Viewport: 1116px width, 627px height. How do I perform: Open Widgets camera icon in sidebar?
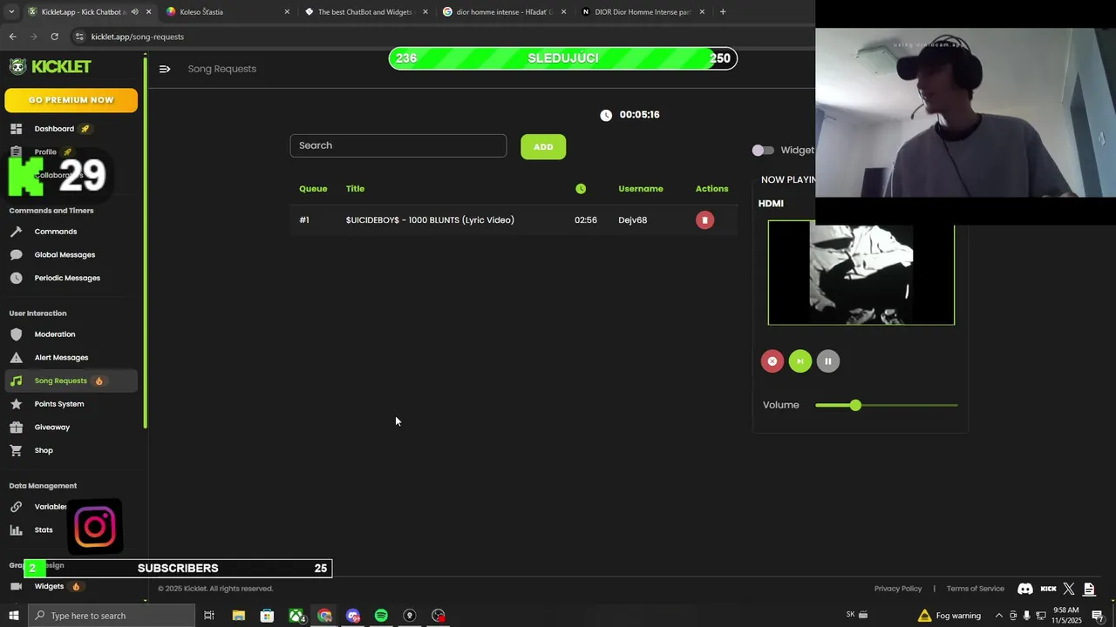16,586
